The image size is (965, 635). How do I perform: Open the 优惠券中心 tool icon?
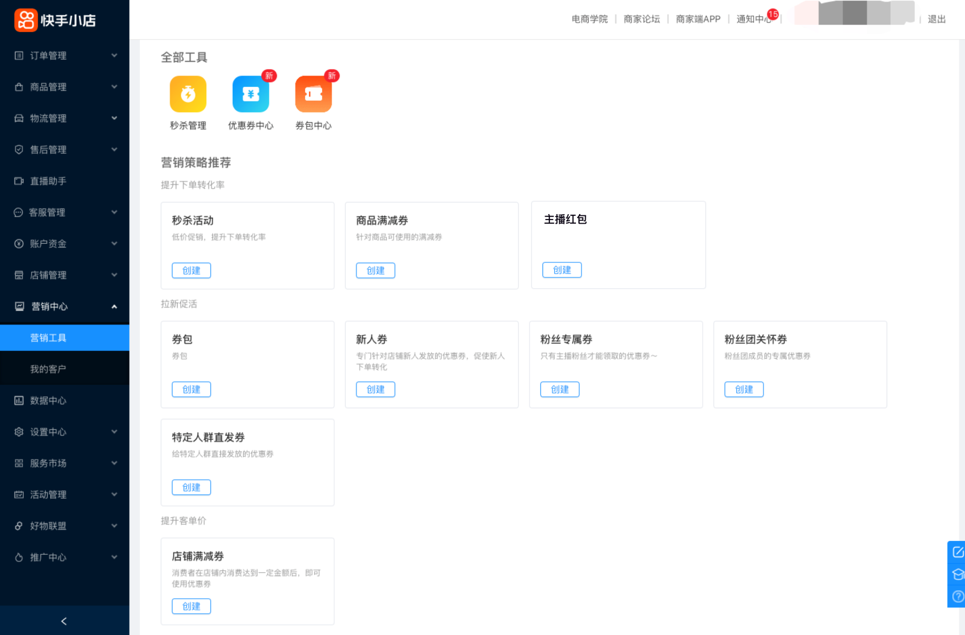(x=250, y=94)
